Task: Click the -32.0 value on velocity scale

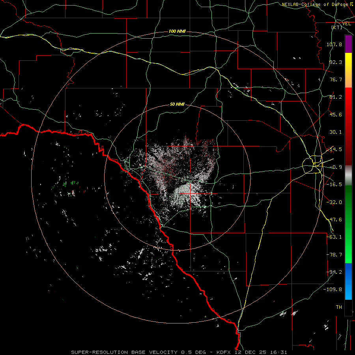Action: 334,202
